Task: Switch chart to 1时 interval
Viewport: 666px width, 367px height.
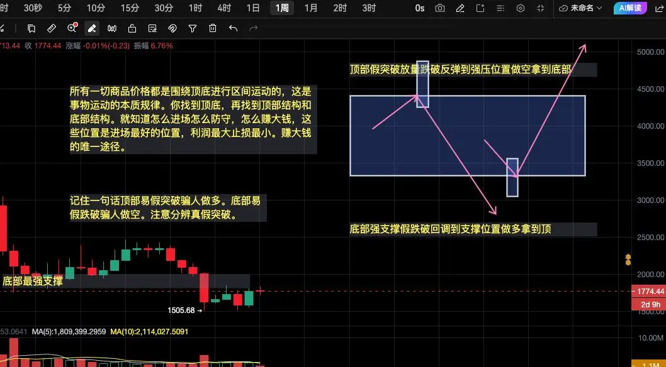Action: coord(195,8)
